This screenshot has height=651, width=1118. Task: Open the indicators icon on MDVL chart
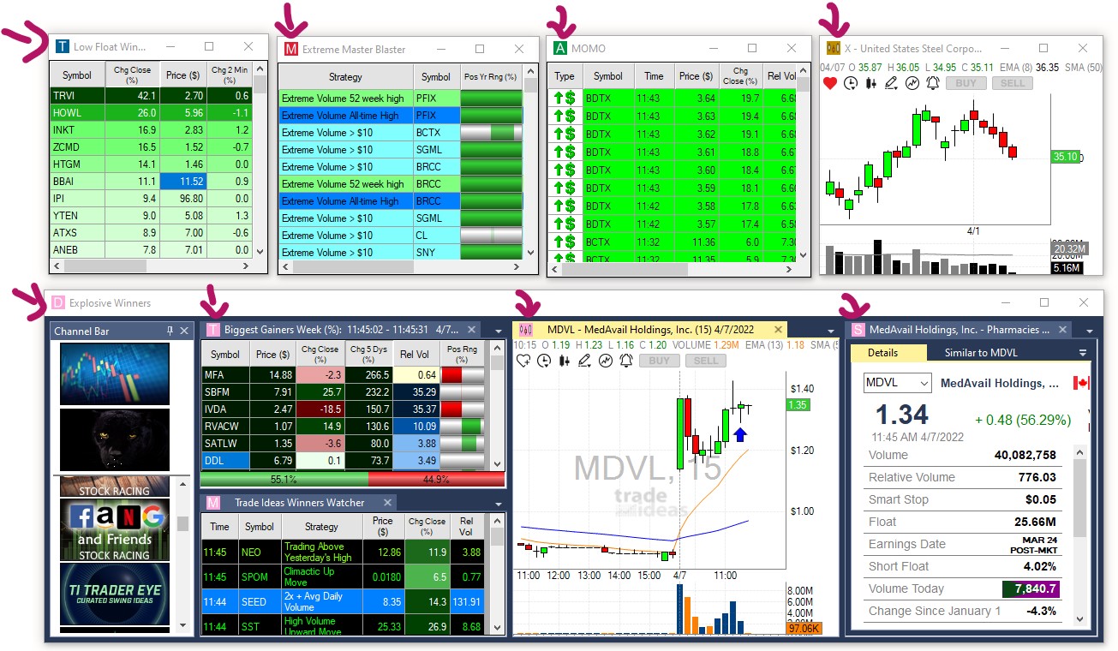[606, 361]
